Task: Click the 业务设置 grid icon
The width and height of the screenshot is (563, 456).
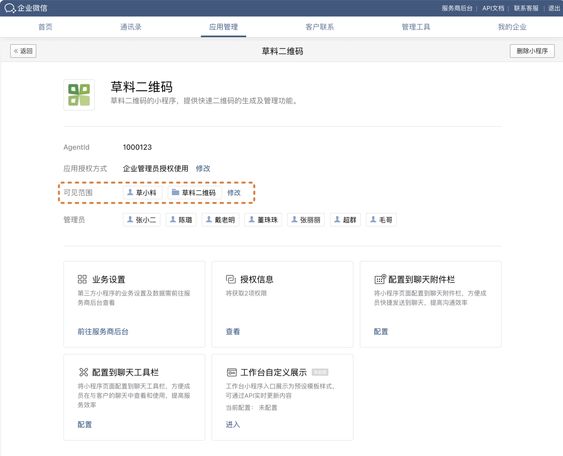Action: point(82,279)
